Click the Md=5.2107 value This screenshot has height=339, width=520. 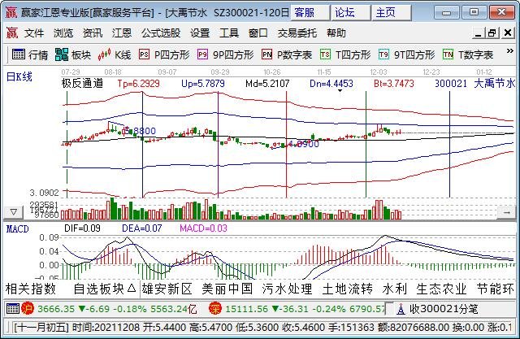(267, 84)
